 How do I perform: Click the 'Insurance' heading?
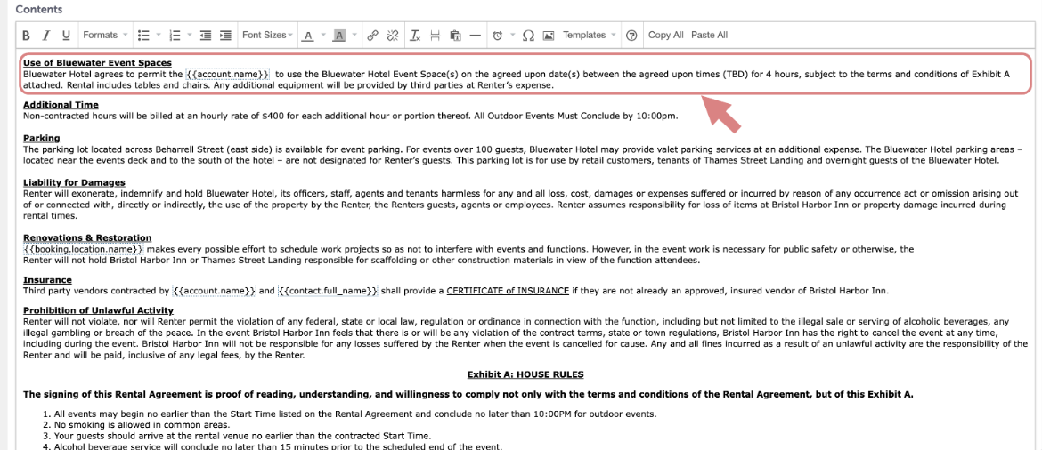coord(47,280)
